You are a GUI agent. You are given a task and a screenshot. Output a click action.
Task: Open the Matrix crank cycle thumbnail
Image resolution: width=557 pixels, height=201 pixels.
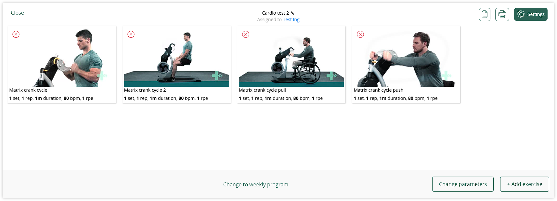[x=62, y=57]
